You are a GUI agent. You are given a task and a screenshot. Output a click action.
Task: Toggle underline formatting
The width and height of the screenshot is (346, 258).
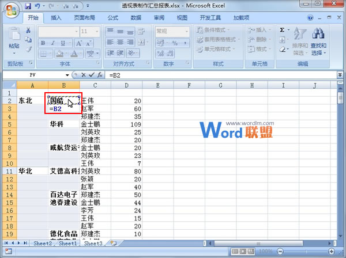point(63,43)
